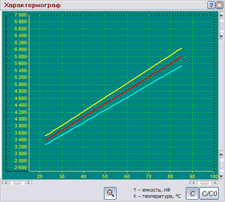Switch graph to relative C/C0 mode
Image resolution: width=225 pixels, height=202 pixels.
(209, 194)
